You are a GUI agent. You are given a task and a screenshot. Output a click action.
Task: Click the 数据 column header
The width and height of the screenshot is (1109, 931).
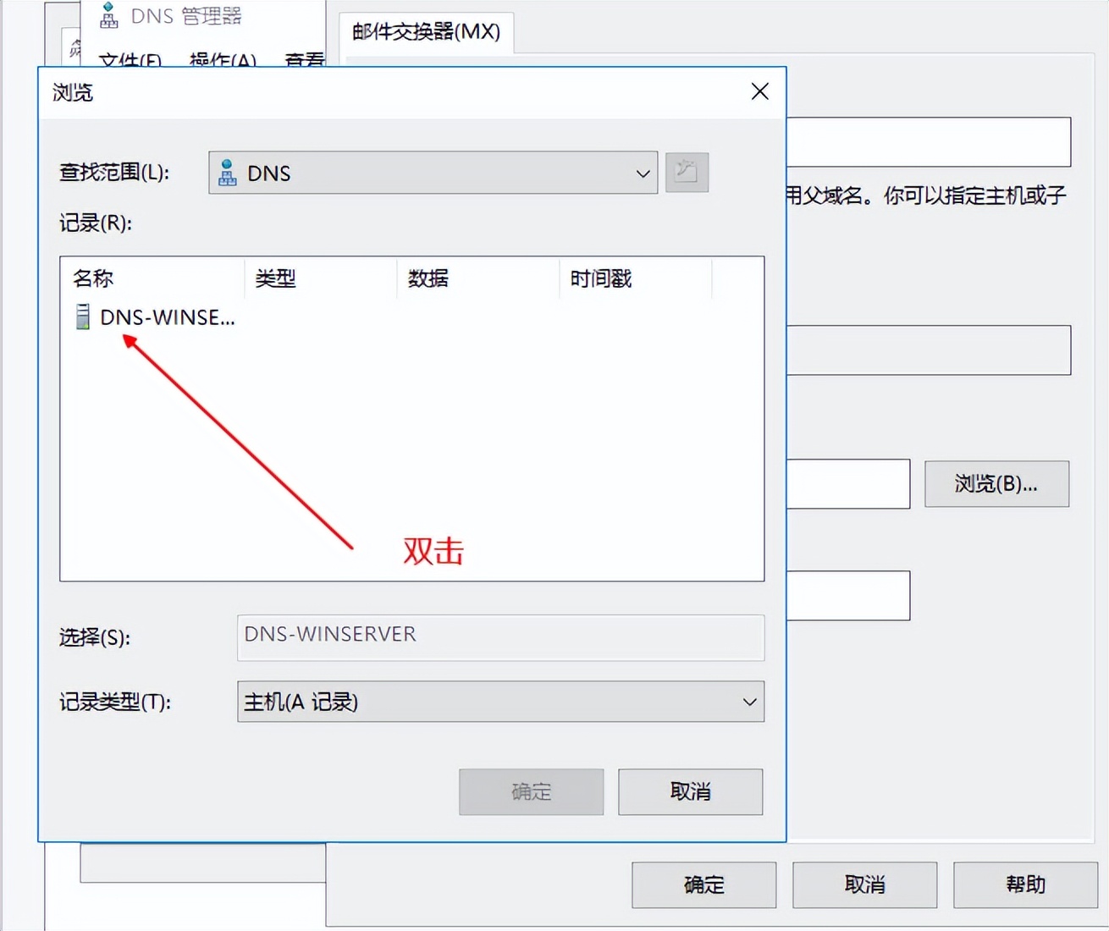pyautogui.click(x=428, y=278)
